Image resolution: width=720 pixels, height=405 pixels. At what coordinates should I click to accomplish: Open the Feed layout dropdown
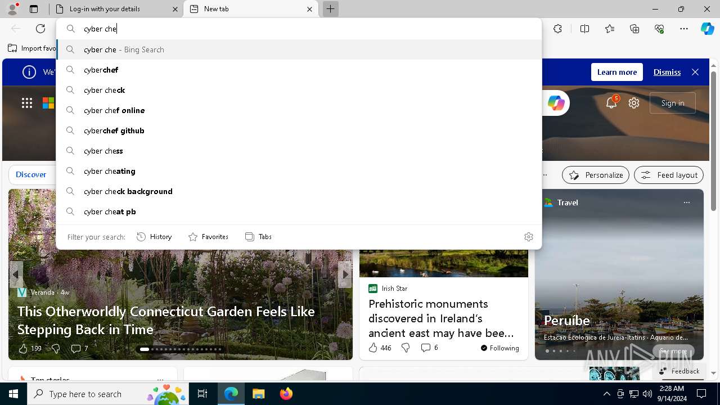pyautogui.click(x=669, y=175)
